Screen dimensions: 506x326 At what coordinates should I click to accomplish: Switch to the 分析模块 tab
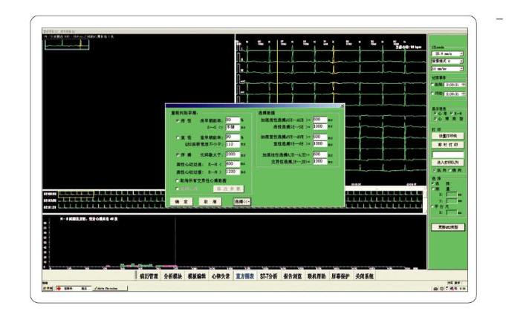(173, 276)
